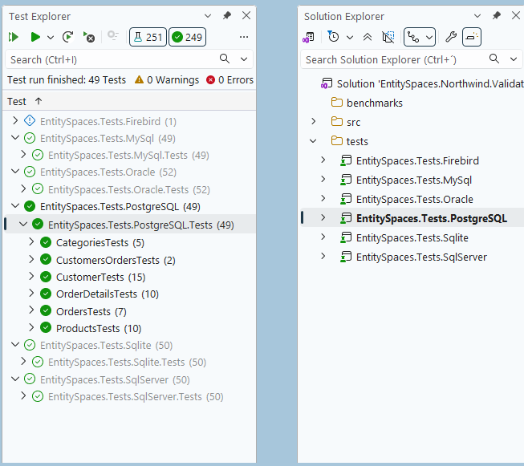The width and height of the screenshot is (524, 466).
Task: Expand EntitySpaces.Tests.Firebird project in Solution Explorer
Action: click(323, 160)
